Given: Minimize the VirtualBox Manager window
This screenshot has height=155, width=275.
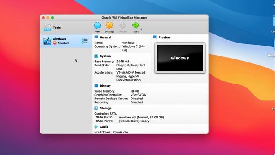Looking at the screenshot, I should tap(48, 18).
